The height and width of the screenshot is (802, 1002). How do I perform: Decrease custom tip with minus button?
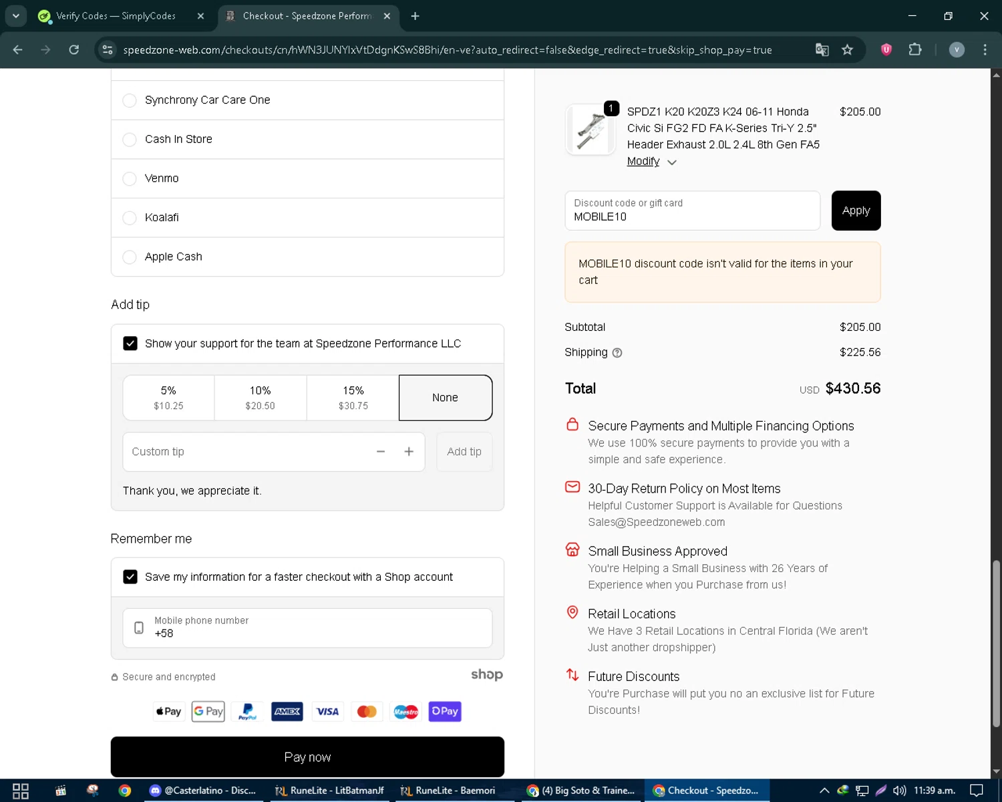click(x=381, y=452)
